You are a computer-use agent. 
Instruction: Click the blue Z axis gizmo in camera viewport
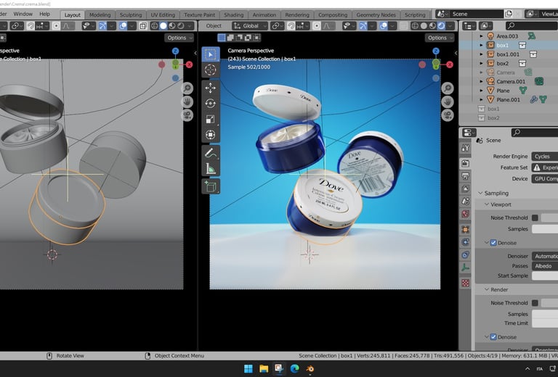[x=436, y=51]
